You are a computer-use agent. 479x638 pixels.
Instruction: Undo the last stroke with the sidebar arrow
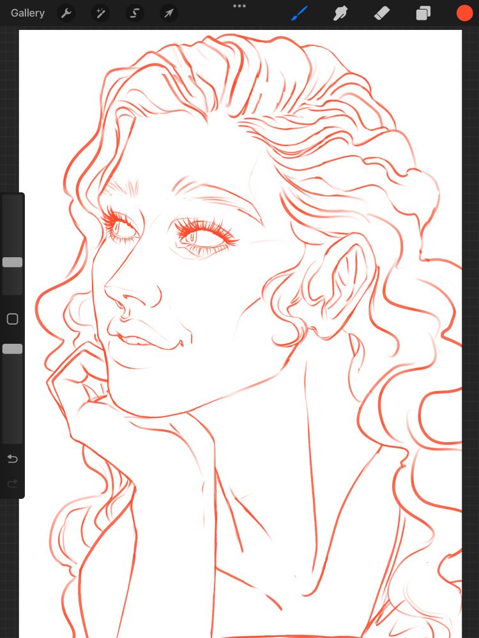(x=13, y=459)
